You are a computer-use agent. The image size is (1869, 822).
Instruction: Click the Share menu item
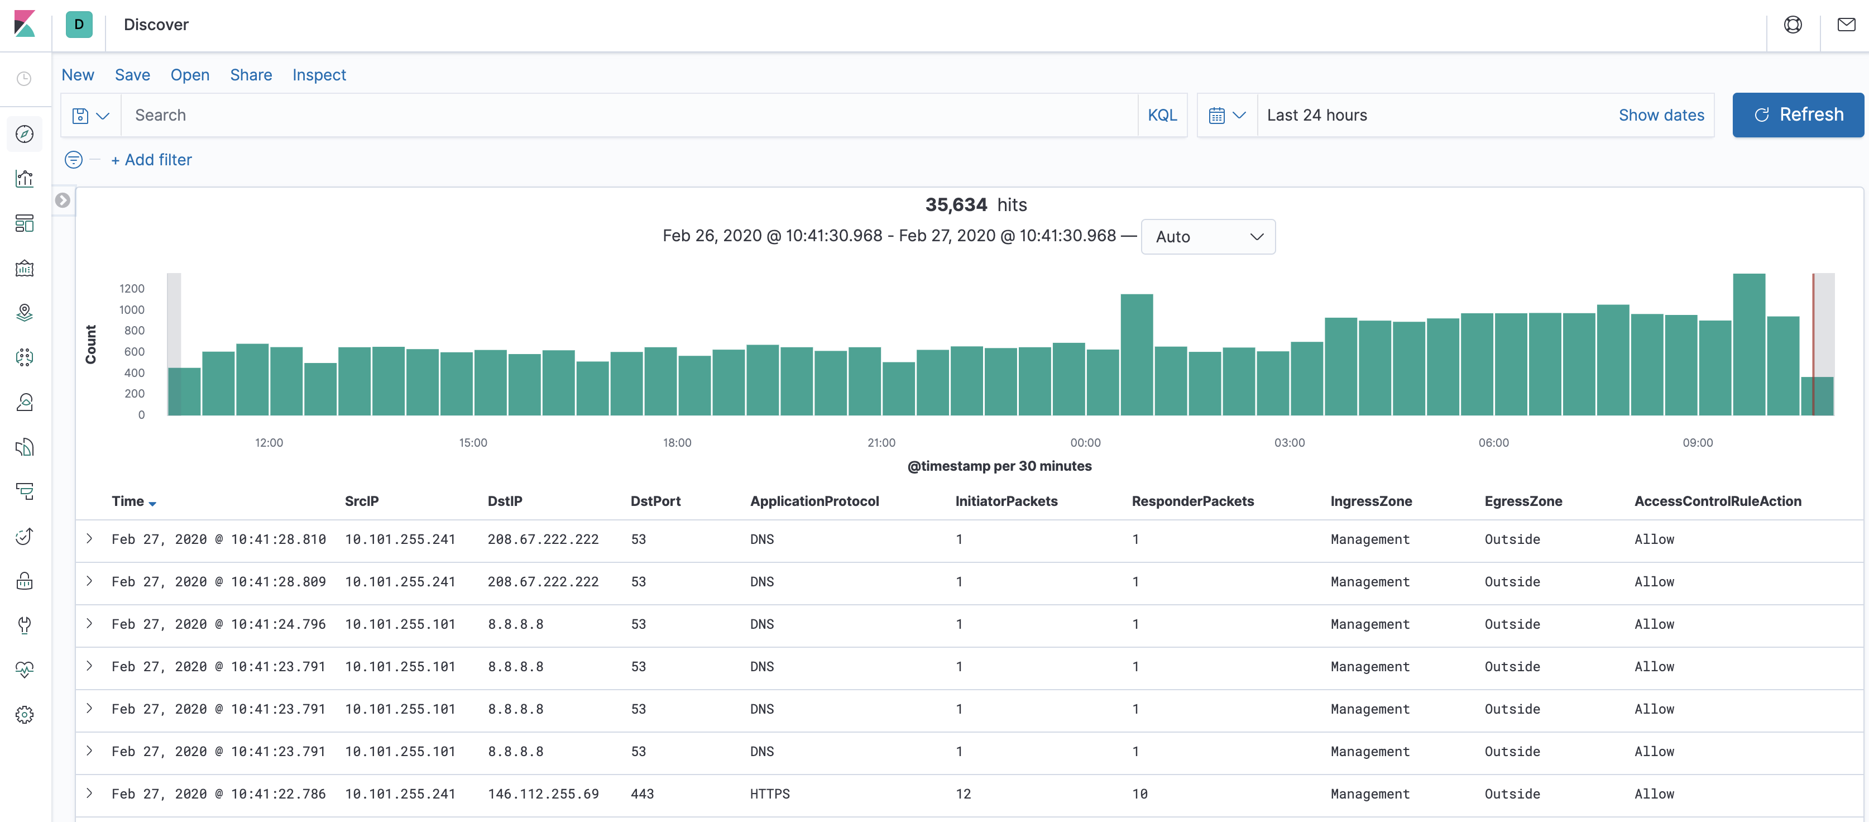250,75
